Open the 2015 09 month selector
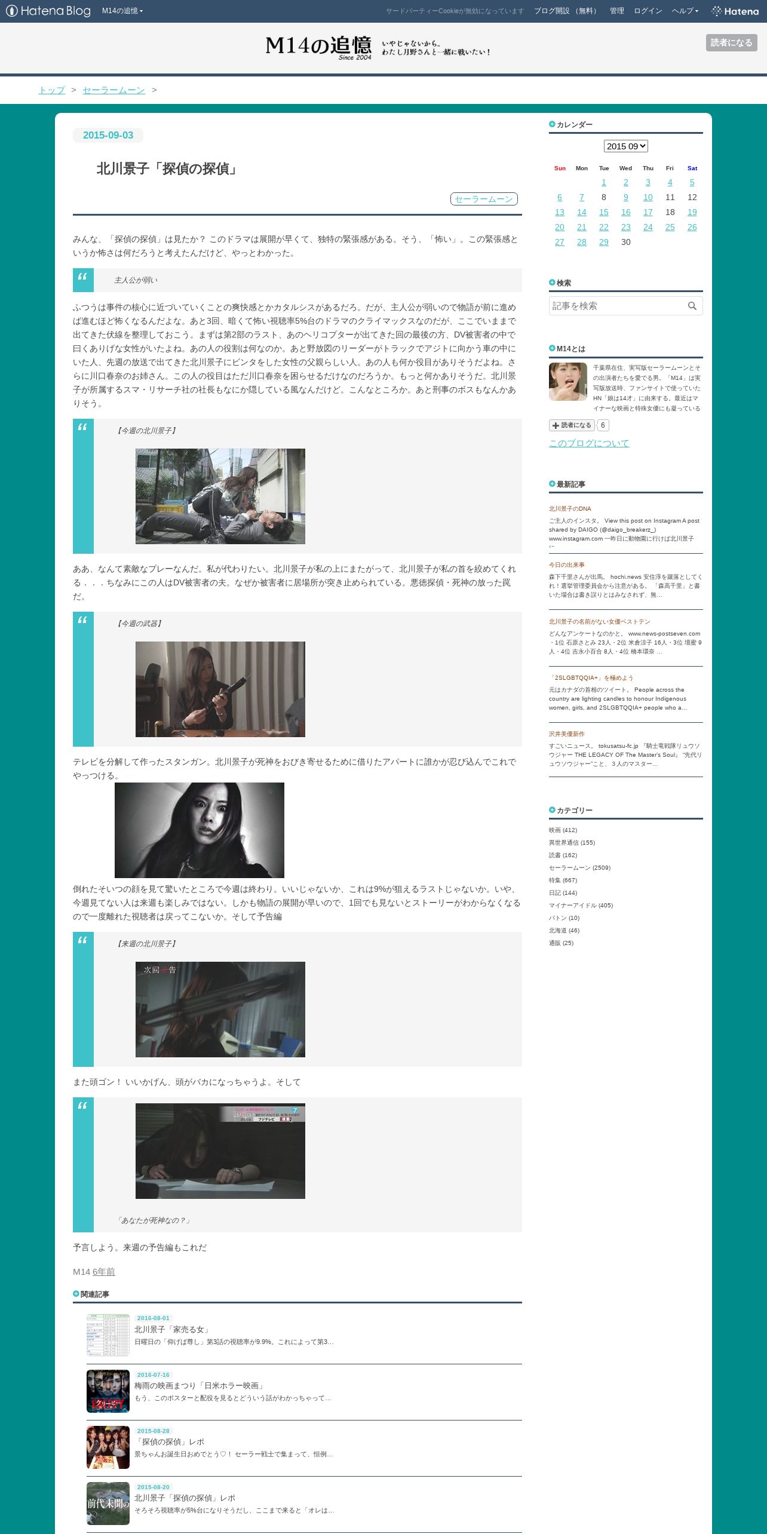Image resolution: width=767 pixels, height=1534 pixels. coord(625,146)
